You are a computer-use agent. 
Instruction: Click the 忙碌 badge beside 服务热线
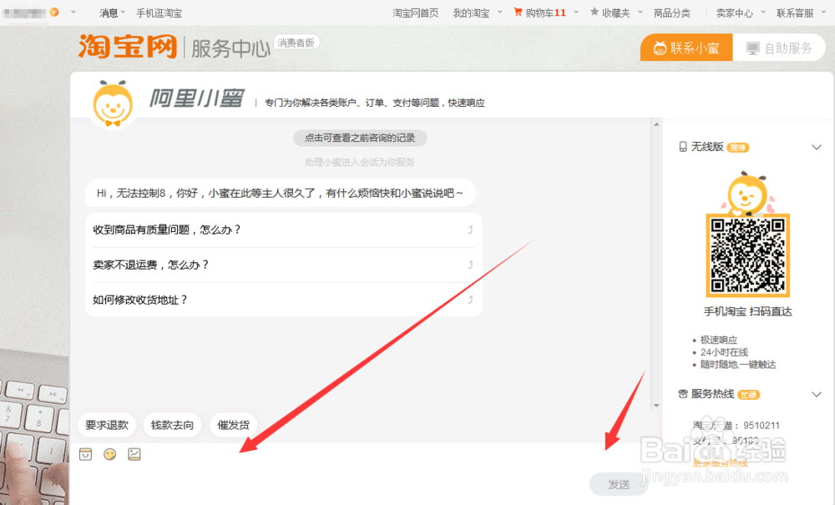[x=748, y=394]
